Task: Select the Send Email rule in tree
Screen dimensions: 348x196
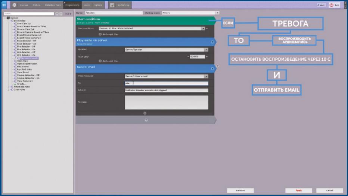Action: pos(23,72)
